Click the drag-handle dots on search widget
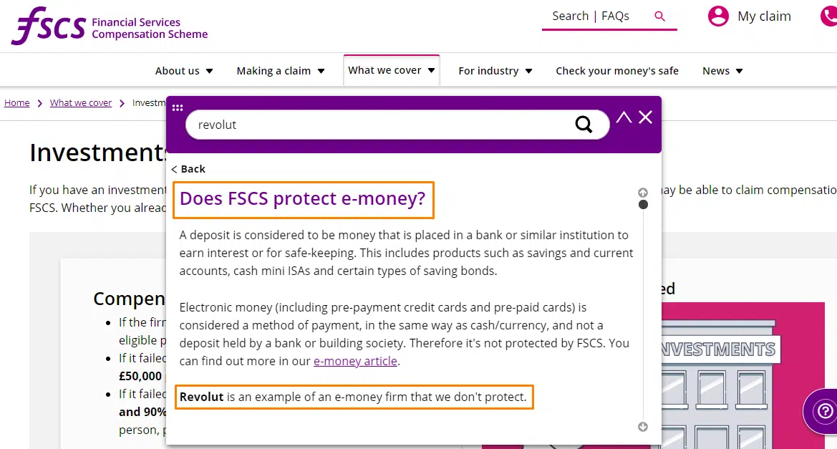 (x=178, y=108)
